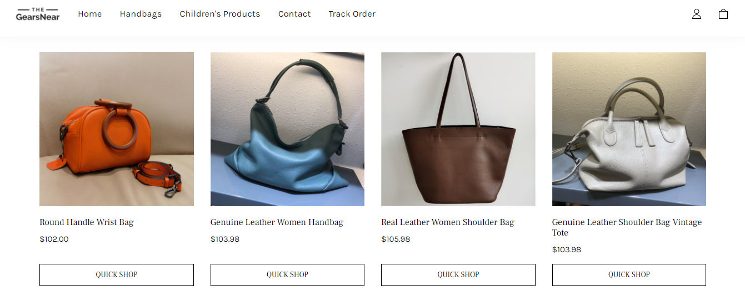Viewport: 745px width, 301px height.
Task: Open the shopping bag cart icon
Action: tap(723, 14)
